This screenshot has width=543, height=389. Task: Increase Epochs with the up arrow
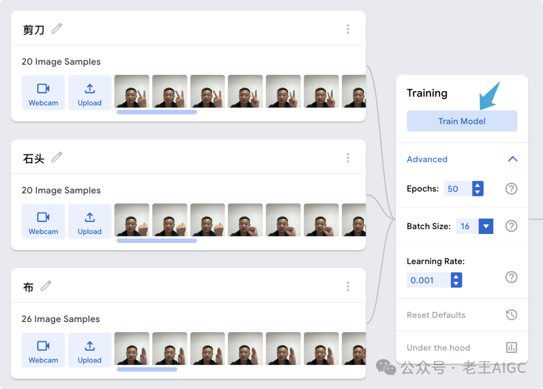pyautogui.click(x=478, y=185)
